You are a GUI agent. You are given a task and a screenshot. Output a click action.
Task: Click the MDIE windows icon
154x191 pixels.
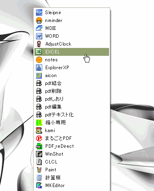[x=39, y=28]
